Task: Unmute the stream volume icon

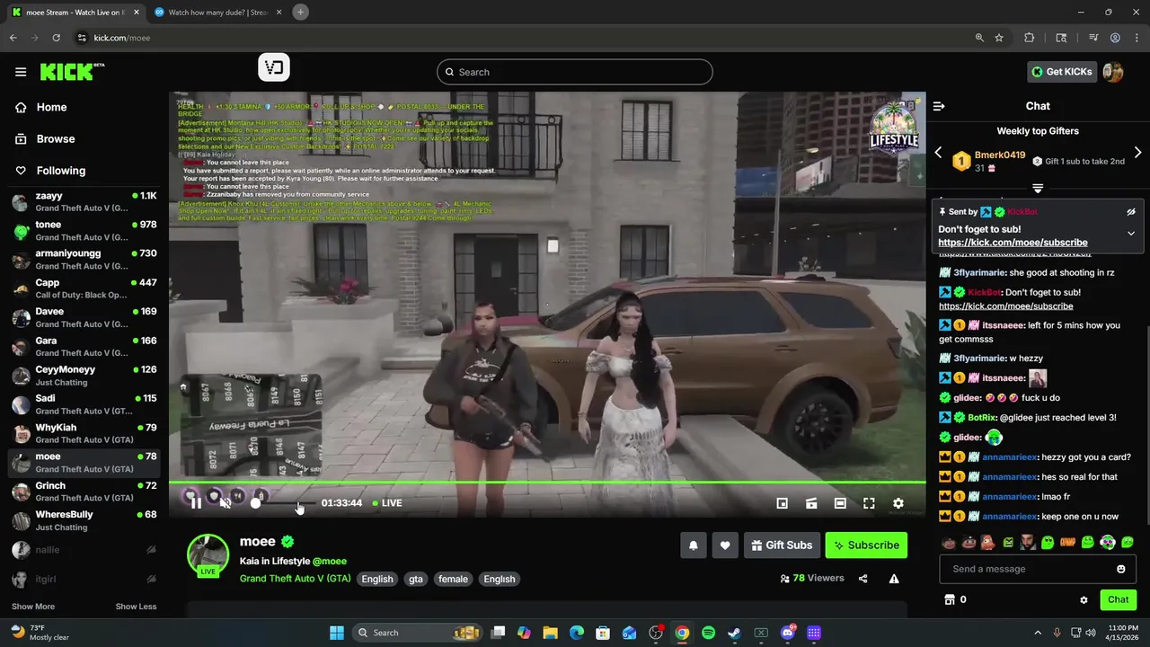Action: [226, 503]
